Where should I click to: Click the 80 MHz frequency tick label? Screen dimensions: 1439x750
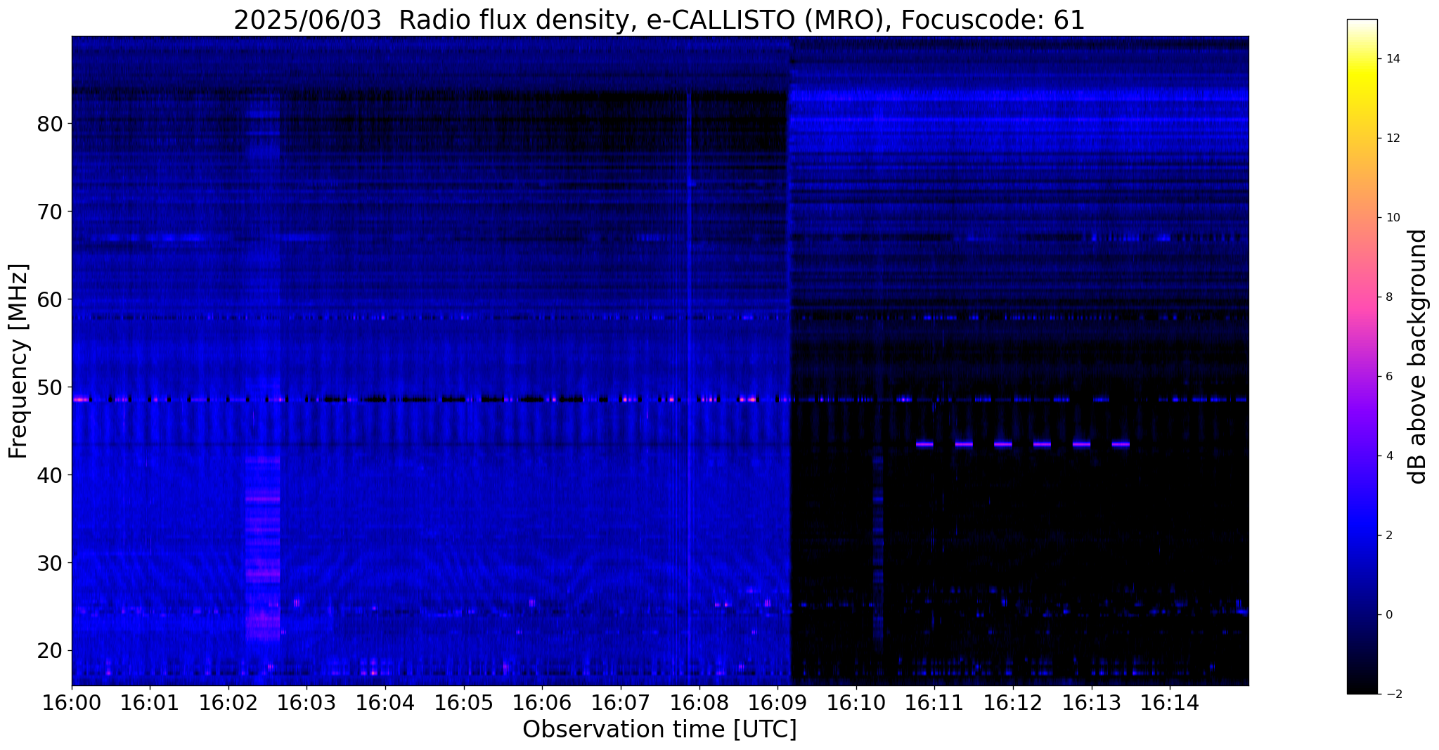point(50,124)
